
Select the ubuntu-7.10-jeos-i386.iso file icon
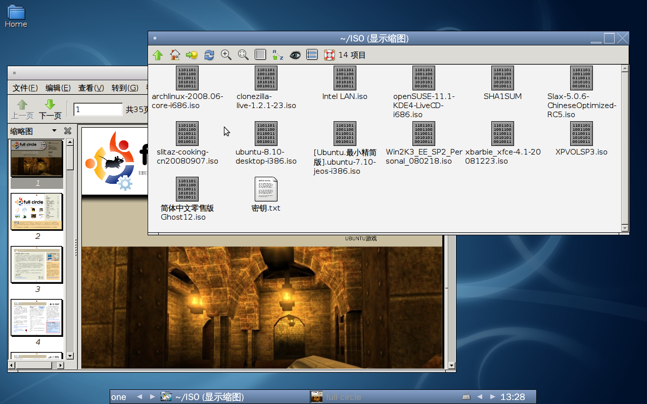pos(345,134)
